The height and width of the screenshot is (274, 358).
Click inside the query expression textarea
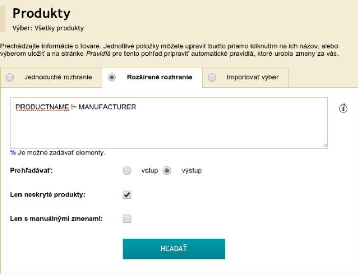169,128
